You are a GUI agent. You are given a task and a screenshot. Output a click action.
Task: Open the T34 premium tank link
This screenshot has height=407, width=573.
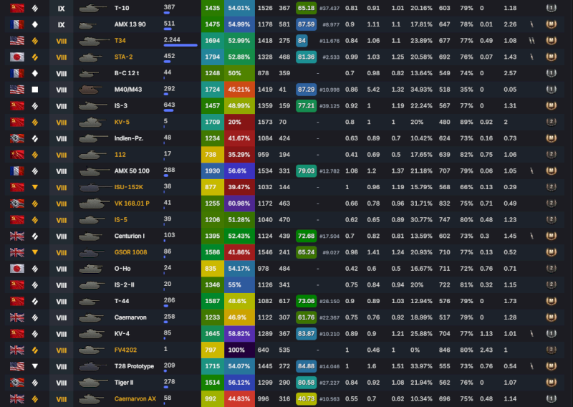120,41
